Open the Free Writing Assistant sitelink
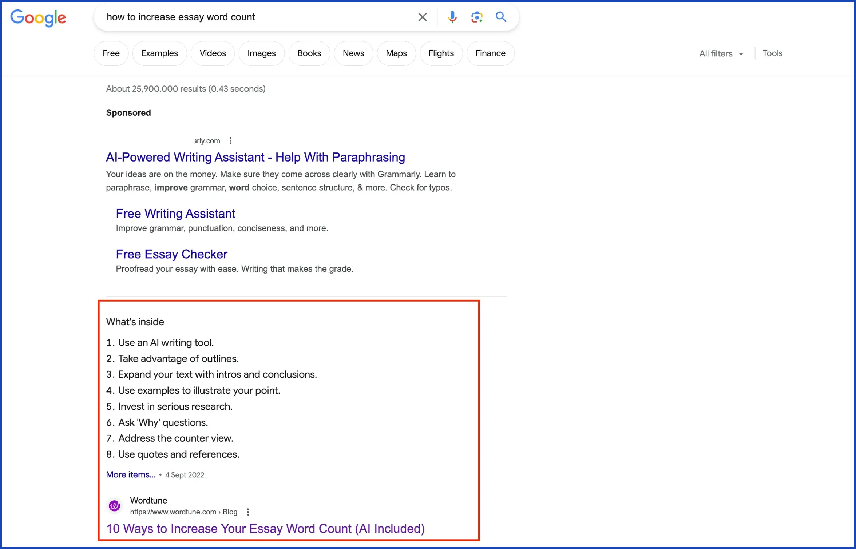This screenshot has height=549, width=856. 175,214
